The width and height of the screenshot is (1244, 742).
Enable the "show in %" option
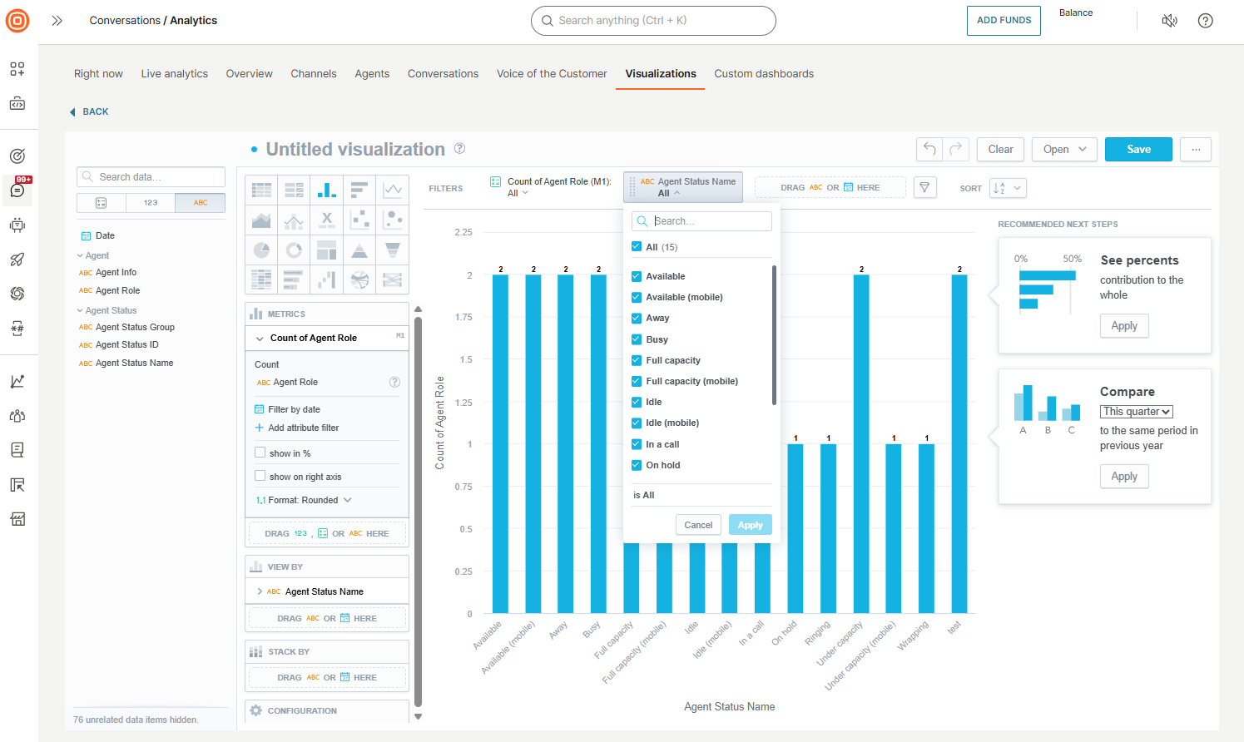[260, 453]
